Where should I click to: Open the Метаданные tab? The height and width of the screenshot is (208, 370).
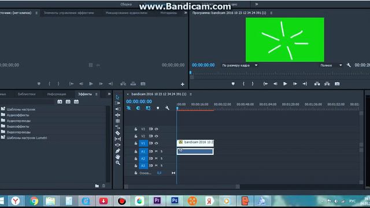click(x=169, y=13)
